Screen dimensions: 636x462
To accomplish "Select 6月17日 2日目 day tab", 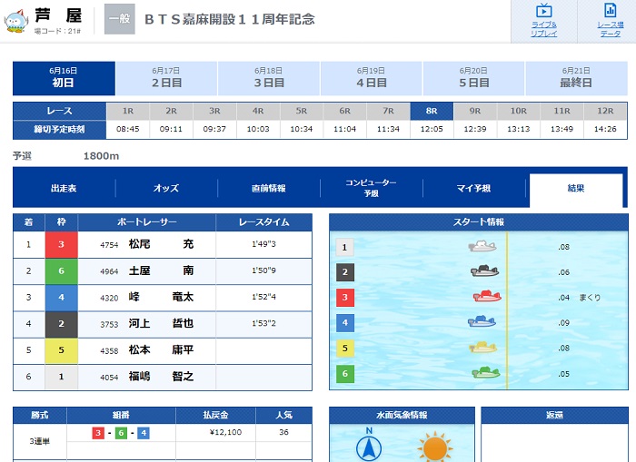I will (x=166, y=78).
